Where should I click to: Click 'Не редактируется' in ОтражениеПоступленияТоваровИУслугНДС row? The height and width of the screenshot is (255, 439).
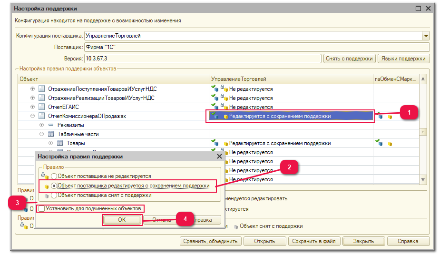point(251,89)
